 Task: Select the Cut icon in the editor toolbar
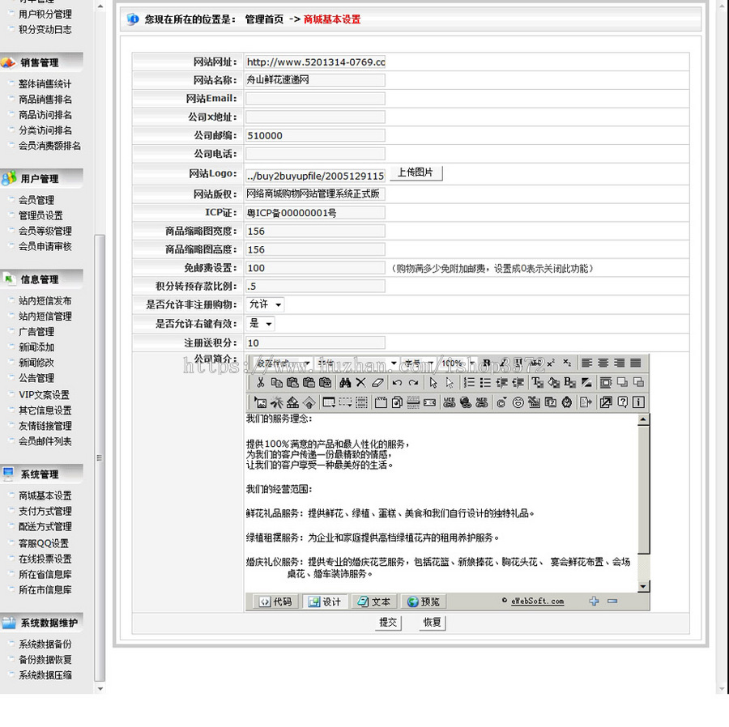tap(259, 384)
